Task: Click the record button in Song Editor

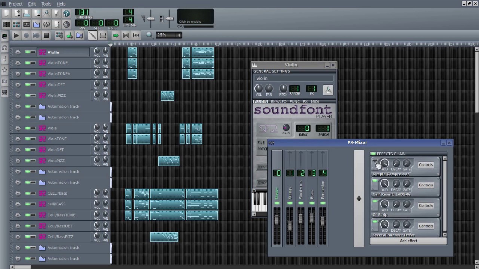Action: [x=26, y=35]
